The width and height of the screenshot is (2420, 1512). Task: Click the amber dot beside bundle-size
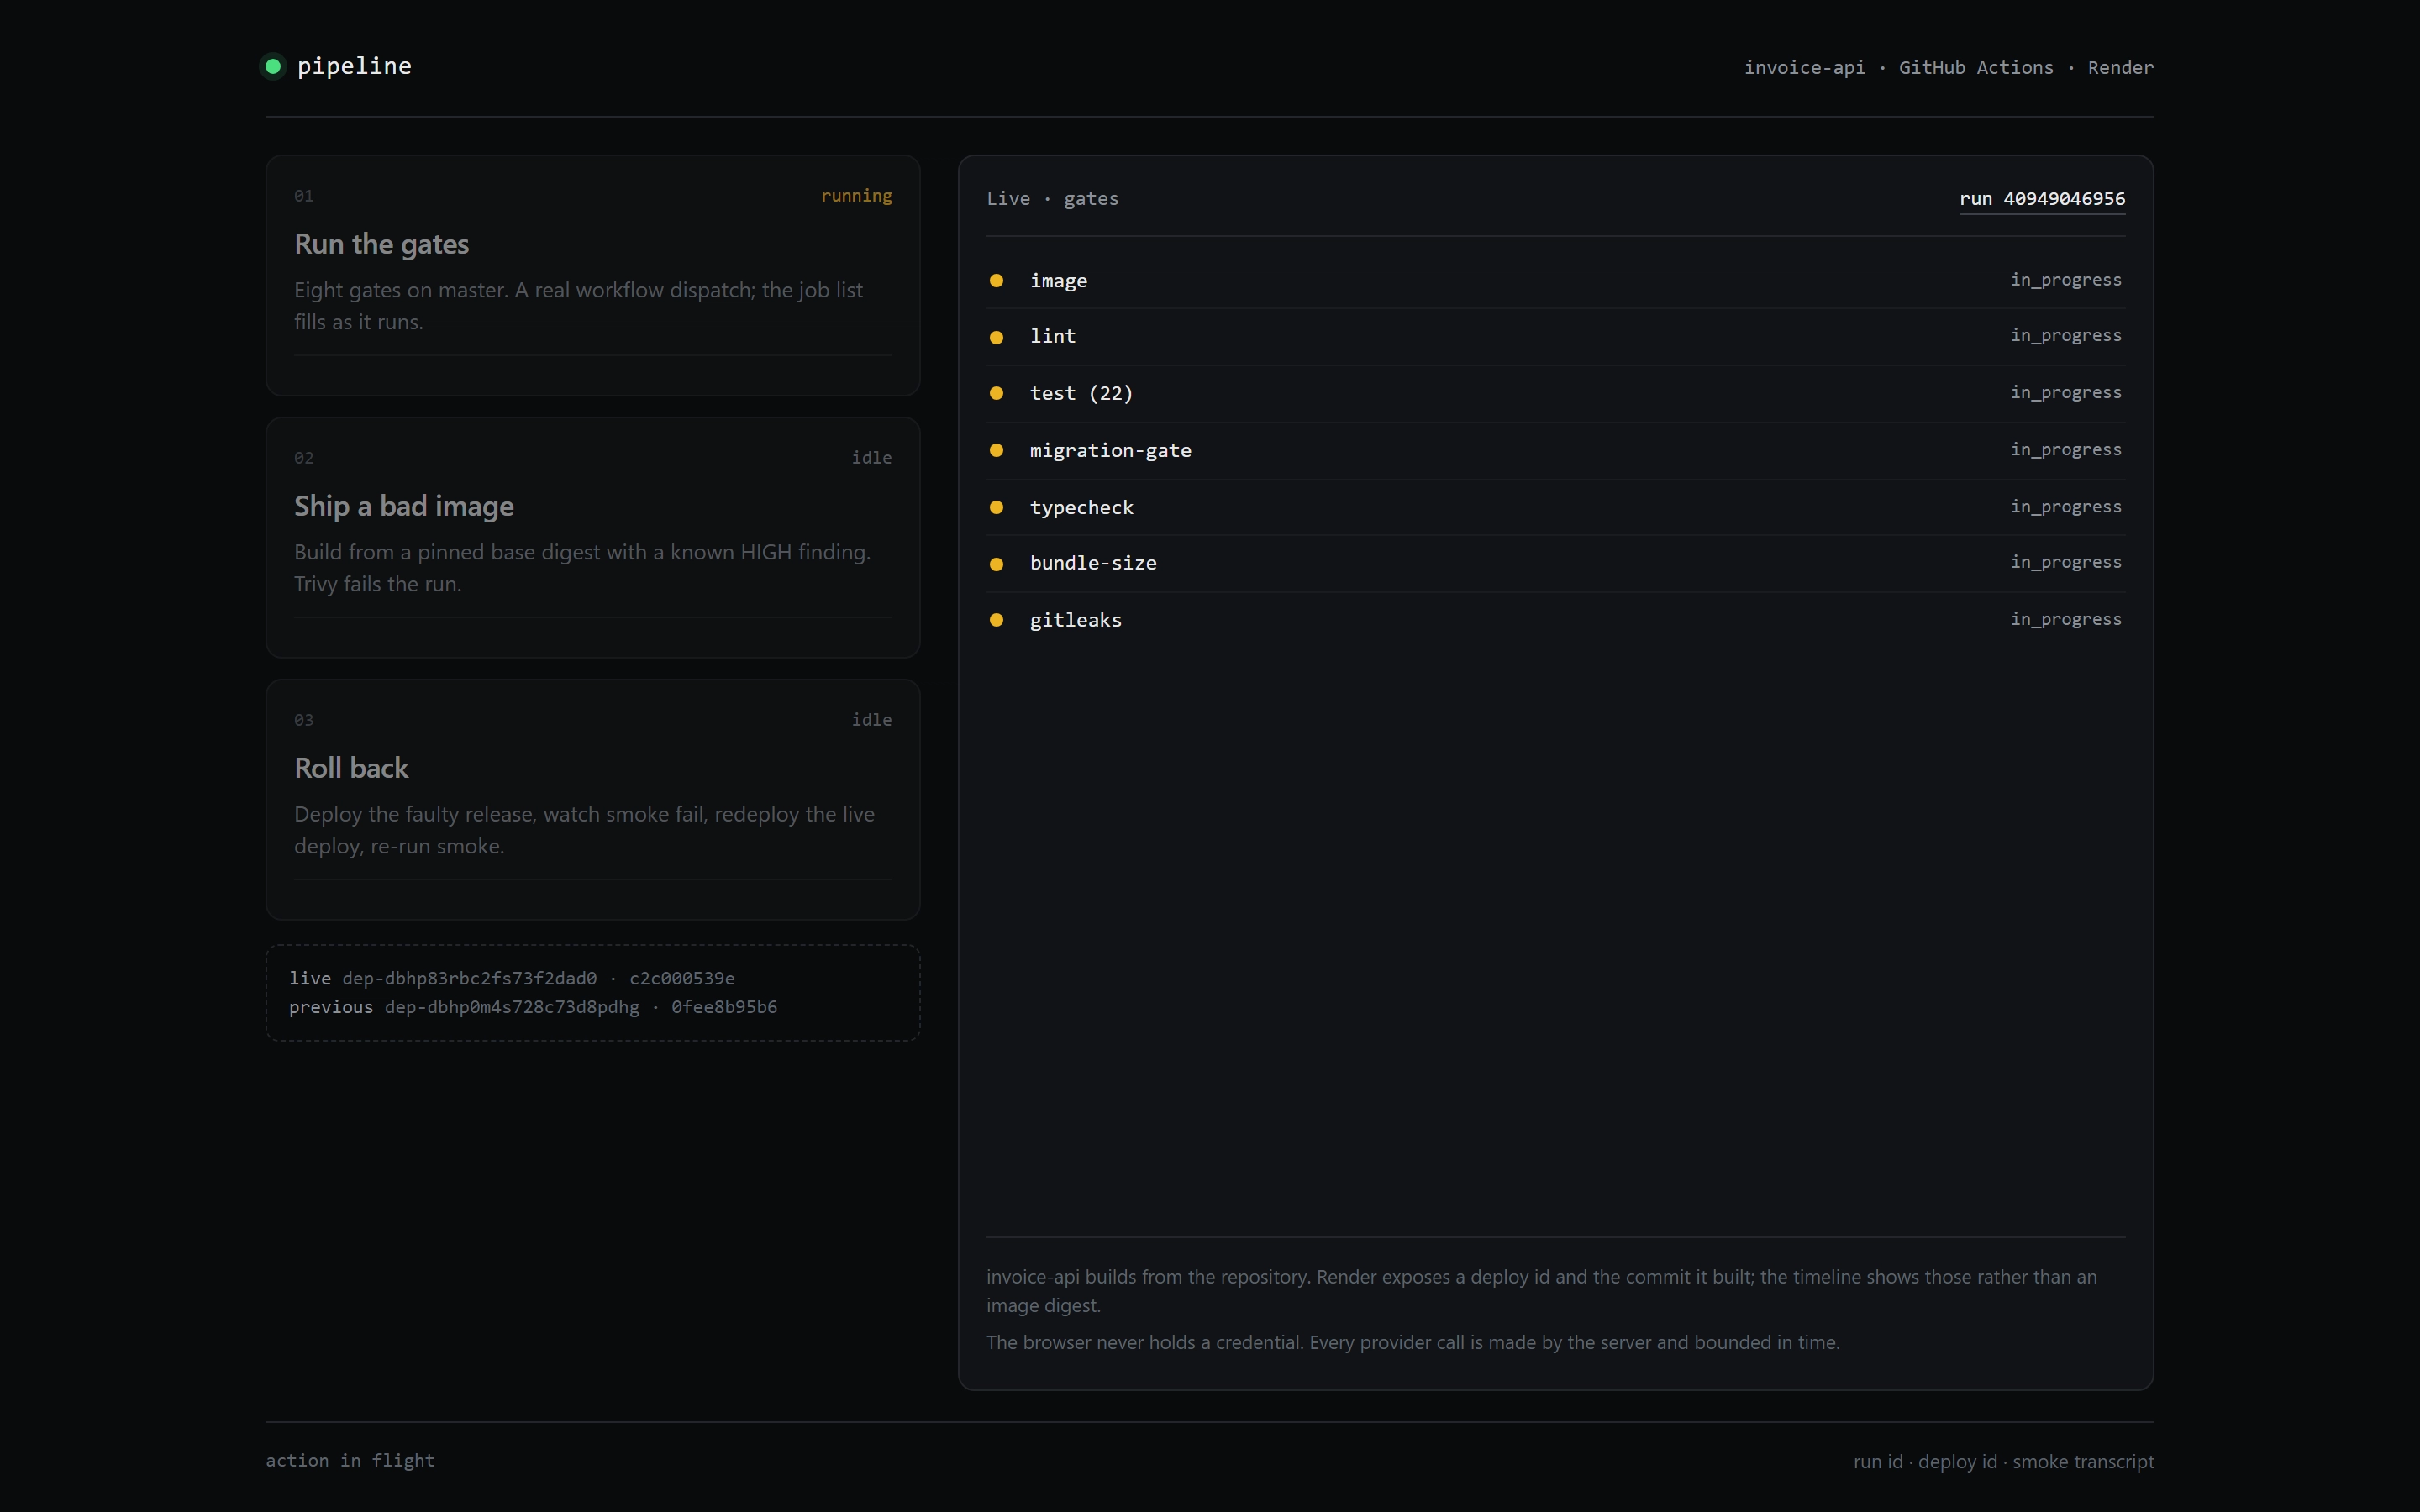(996, 564)
